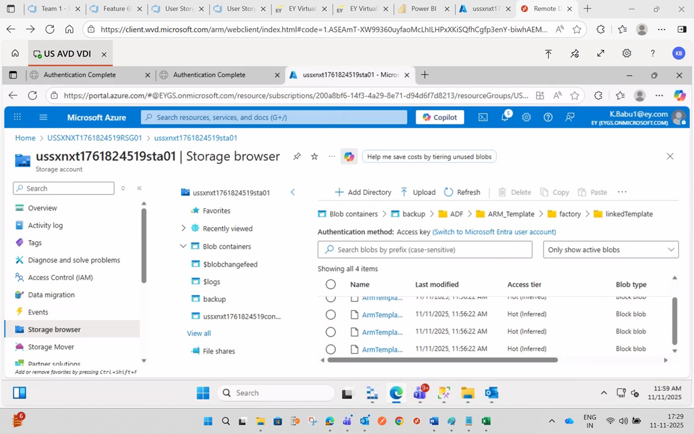
Task: Expand sort arrows beside menu search
Action: [123, 188]
